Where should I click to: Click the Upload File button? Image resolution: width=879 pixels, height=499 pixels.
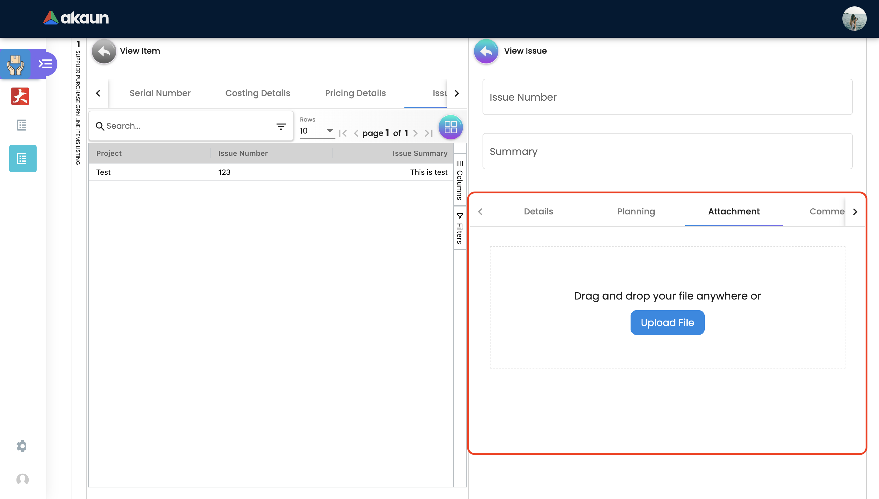pos(667,322)
